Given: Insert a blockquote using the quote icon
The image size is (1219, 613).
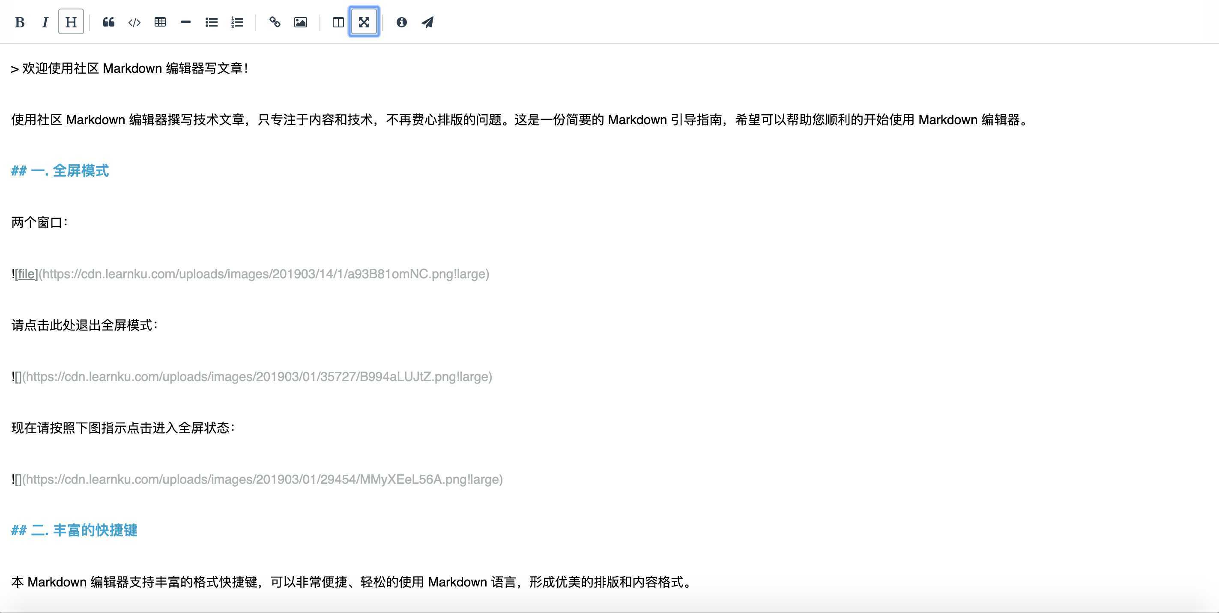Looking at the screenshot, I should pyautogui.click(x=109, y=22).
